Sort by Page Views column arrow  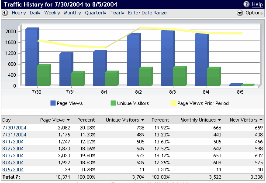click(x=69, y=120)
